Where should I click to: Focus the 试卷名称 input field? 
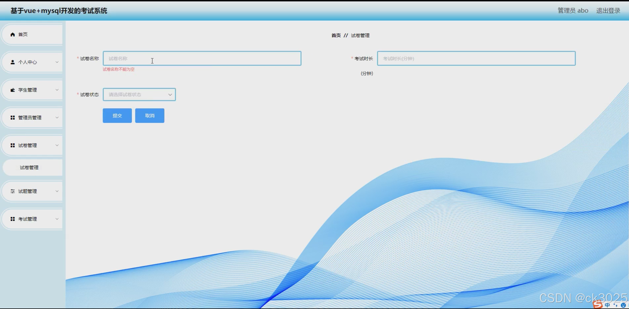click(202, 59)
